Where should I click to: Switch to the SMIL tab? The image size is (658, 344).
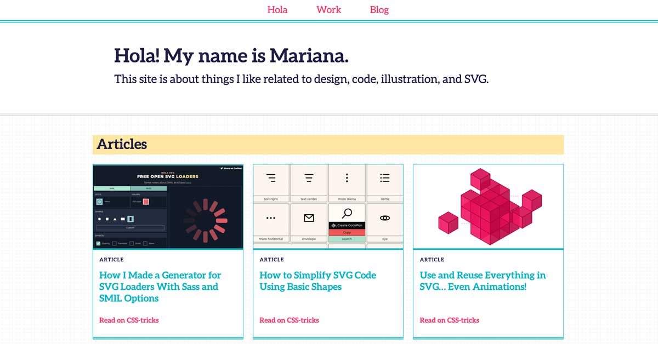pos(112,188)
